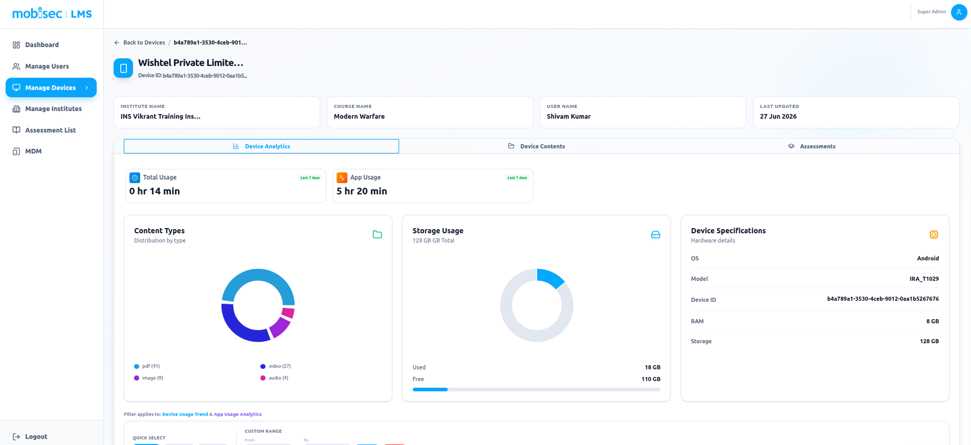Click the folder icon in Device Contents tab
The width and height of the screenshot is (971, 445).
[511, 146]
